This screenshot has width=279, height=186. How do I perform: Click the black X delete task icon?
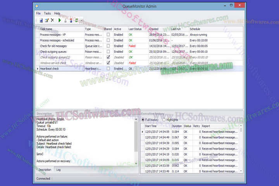(x=52, y=20)
